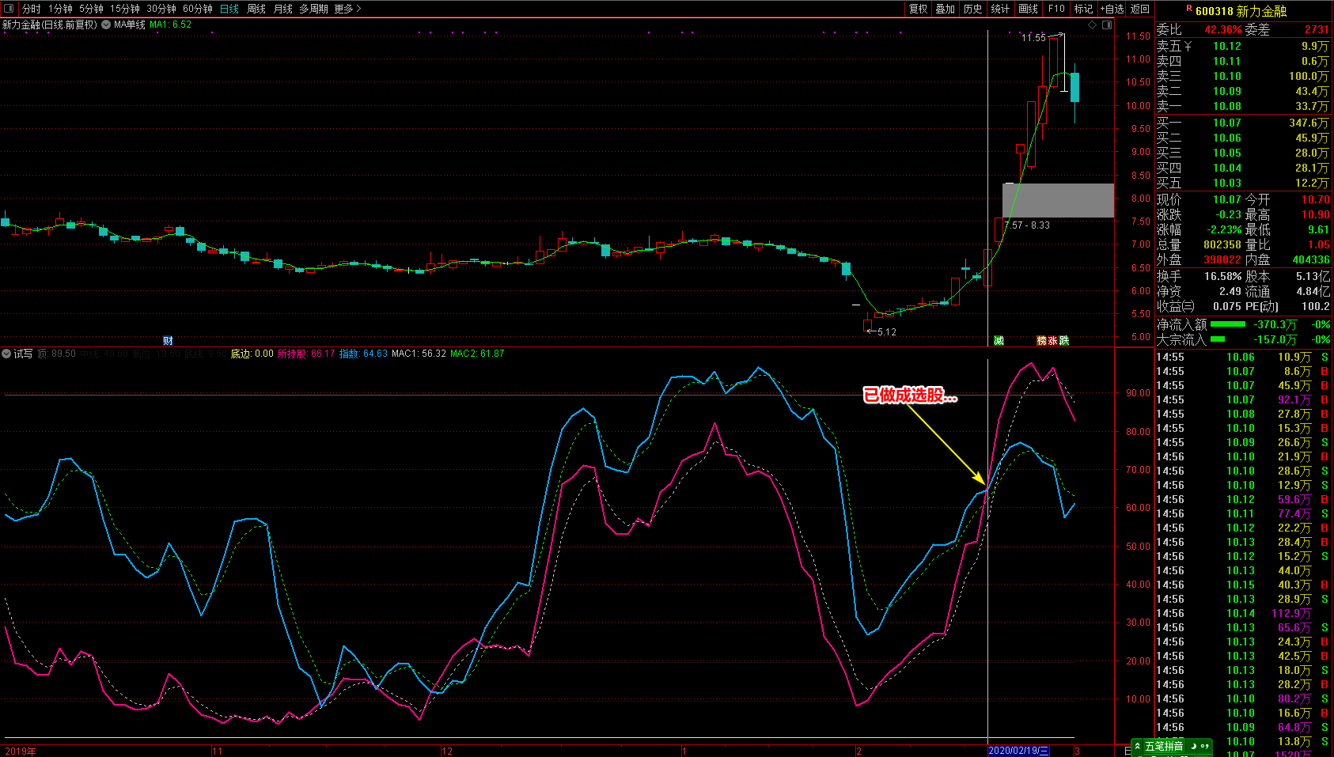Screen dimensions: 1334x757
Task: Activate the 画线 drawing tool
Action: (x=1028, y=9)
